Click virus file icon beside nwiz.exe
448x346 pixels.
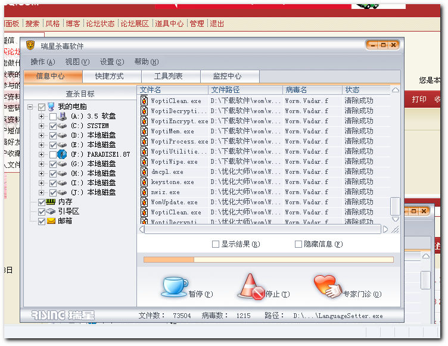pos(144,192)
